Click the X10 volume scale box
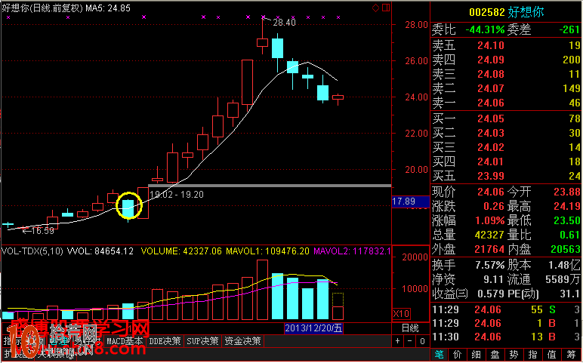Screen dimensions: 583x363 (x=401, y=314)
